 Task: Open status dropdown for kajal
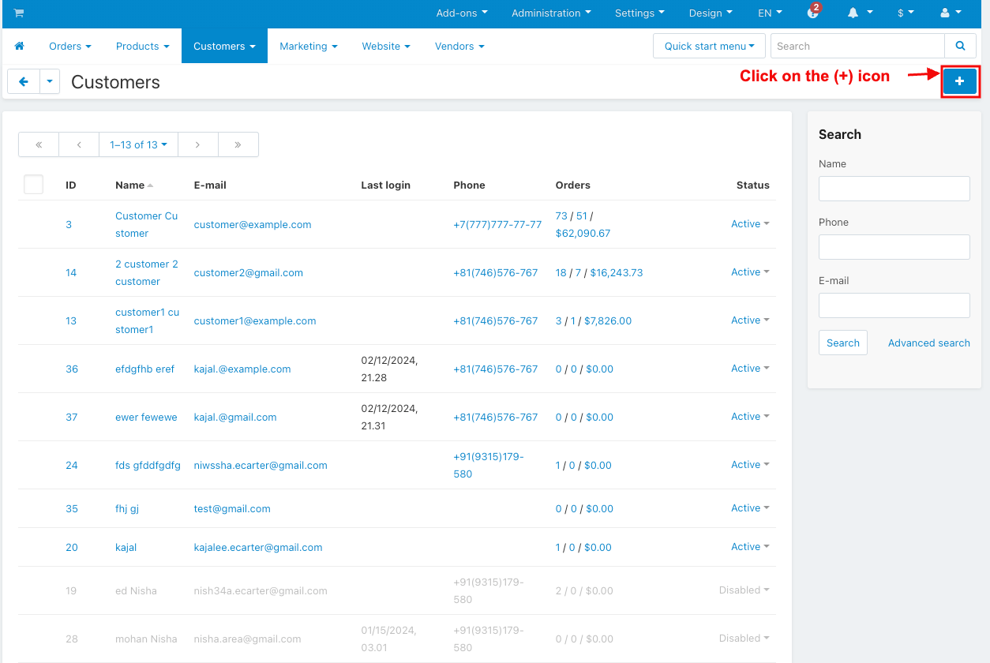[x=750, y=547]
